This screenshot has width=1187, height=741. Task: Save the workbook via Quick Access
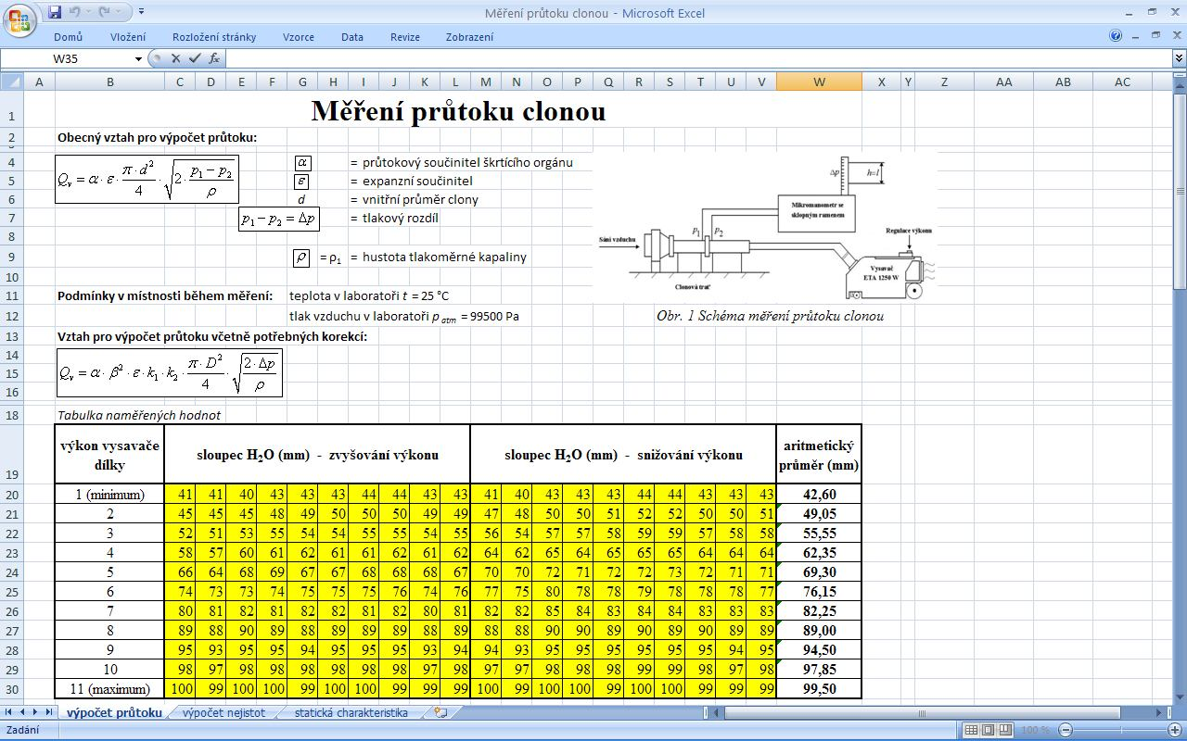(x=55, y=12)
